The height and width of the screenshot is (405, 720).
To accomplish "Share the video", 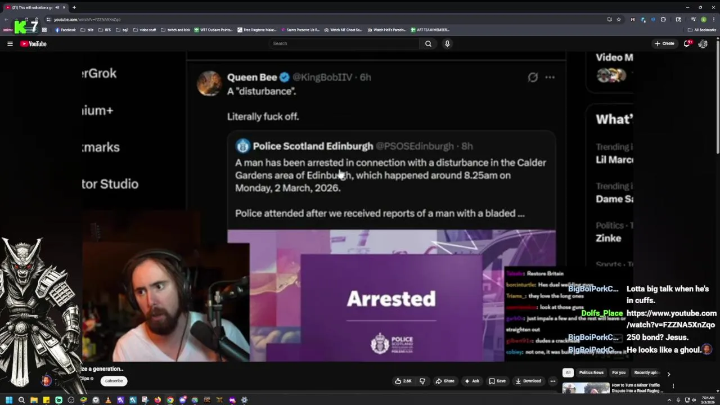I will [x=445, y=381].
